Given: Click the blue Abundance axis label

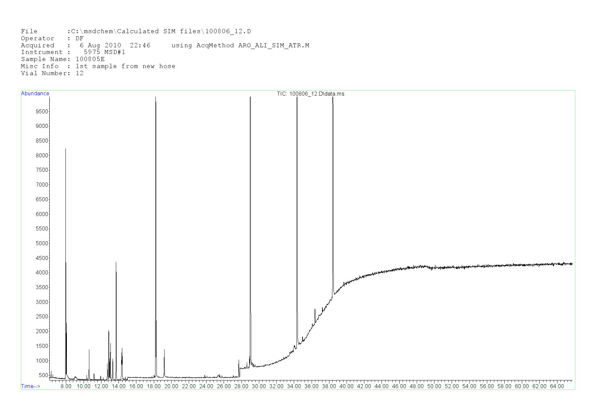Looking at the screenshot, I should 35,94.
